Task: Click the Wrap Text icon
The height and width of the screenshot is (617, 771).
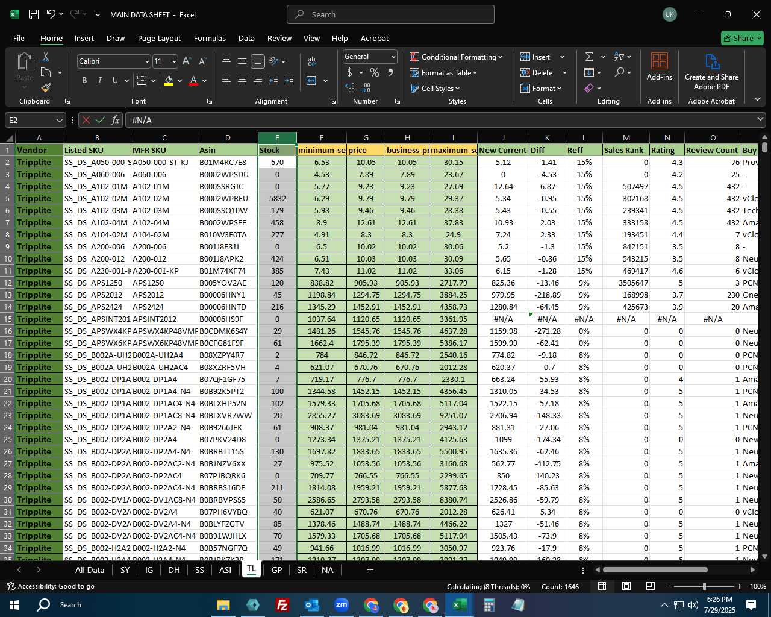Action: 311,61
